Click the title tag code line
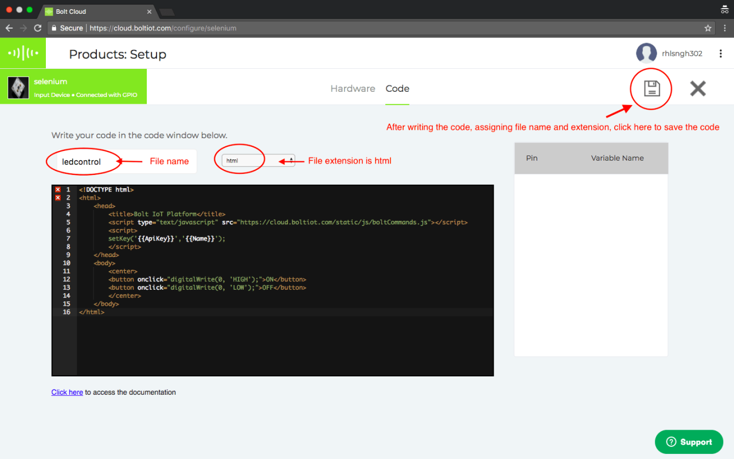Screen dimensions: 734x459 167,214
